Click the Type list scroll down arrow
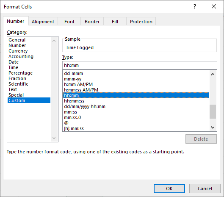Image resolution: width=224 pixels, height=197 pixels. pyautogui.click(x=213, y=127)
